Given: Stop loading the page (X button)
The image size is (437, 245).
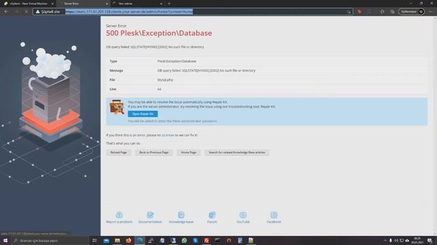Looking at the screenshot, I should (26, 12).
